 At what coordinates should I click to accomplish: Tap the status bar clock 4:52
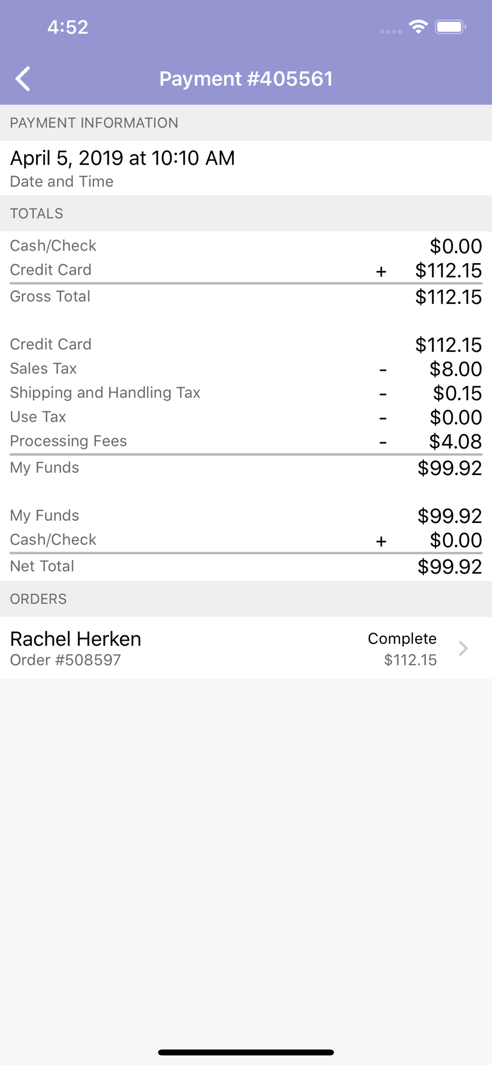(x=68, y=27)
